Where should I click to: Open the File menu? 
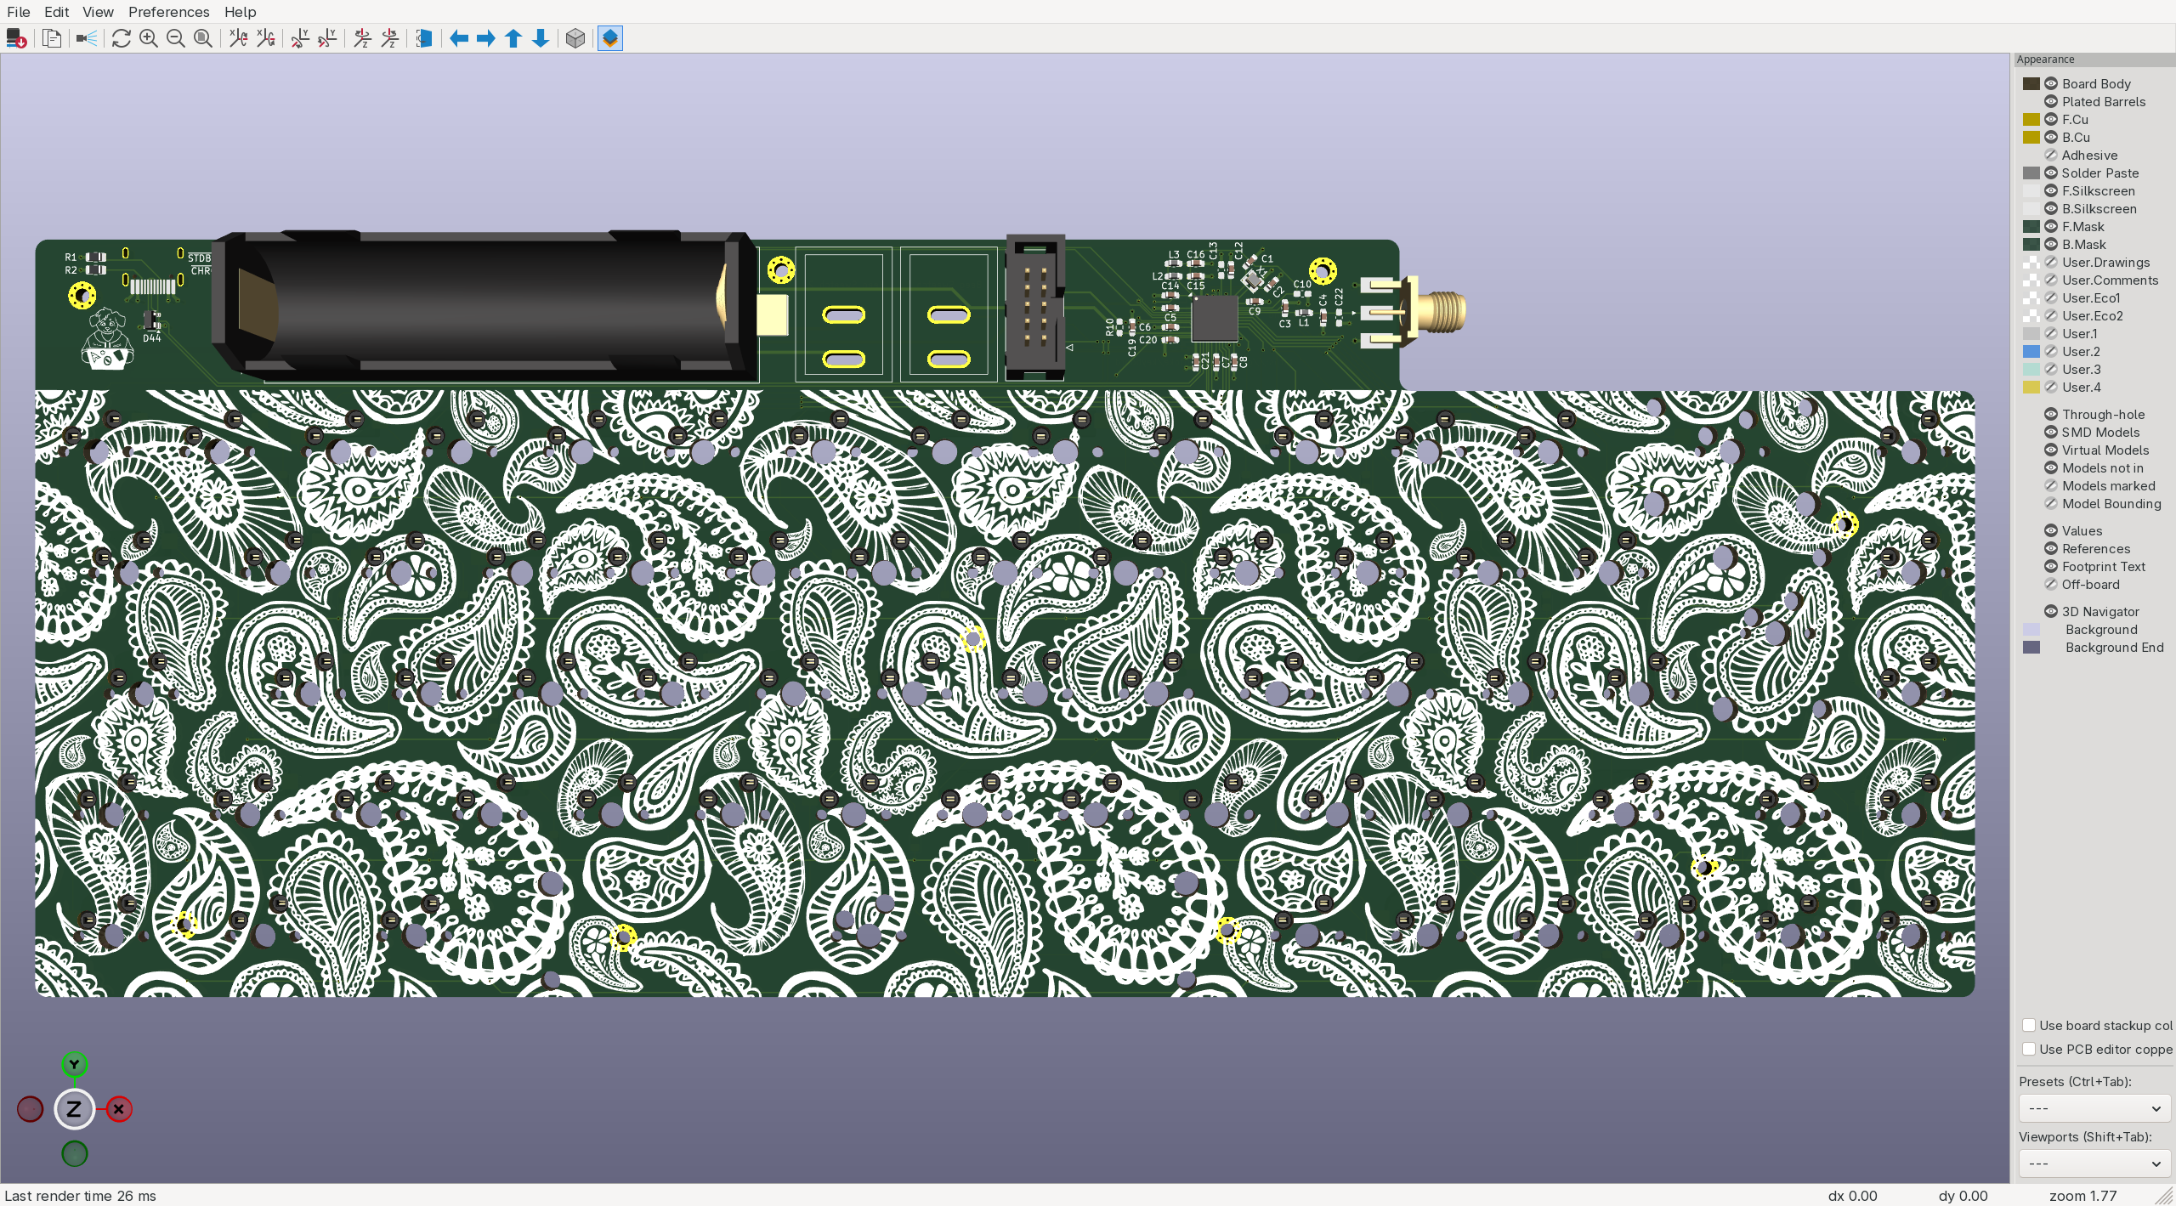point(19,12)
